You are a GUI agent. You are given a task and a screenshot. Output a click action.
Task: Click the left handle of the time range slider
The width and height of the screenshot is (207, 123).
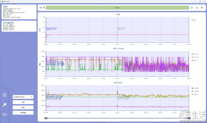click(46, 118)
